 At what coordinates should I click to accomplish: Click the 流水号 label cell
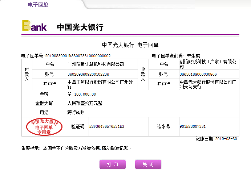tap(163, 126)
